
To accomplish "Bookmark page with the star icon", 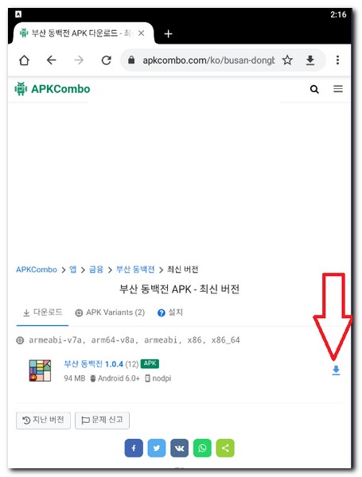I will click(287, 60).
